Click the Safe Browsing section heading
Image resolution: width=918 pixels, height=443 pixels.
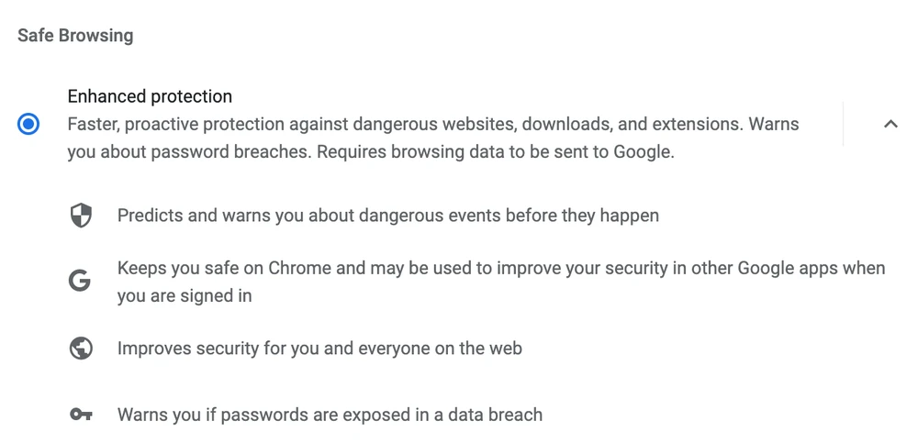coord(75,36)
